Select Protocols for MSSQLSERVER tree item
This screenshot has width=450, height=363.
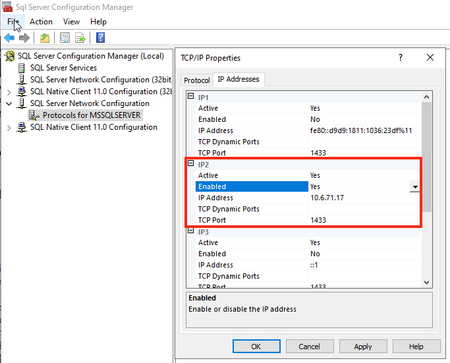tap(92, 115)
